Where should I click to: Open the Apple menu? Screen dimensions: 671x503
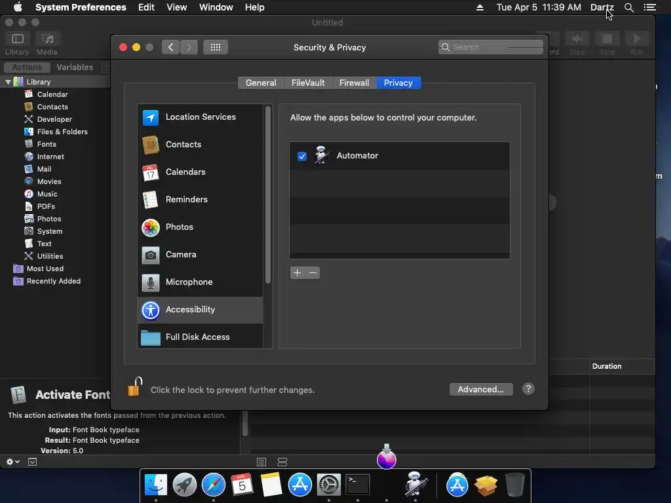(18, 7)
